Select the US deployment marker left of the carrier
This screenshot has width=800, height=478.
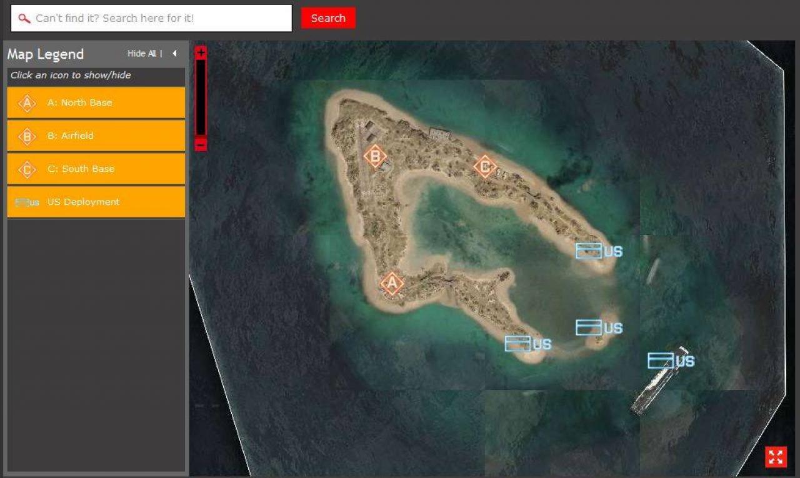(599, 327)
